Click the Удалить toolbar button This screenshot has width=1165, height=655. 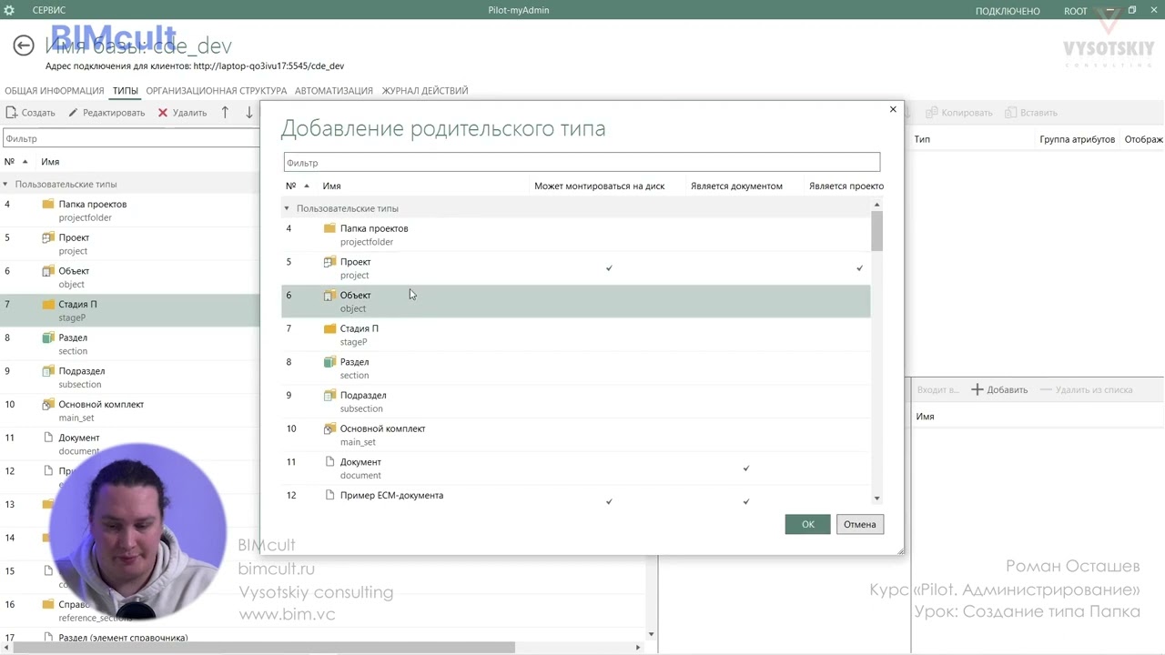pyautogui.click(x=182, y=113)
